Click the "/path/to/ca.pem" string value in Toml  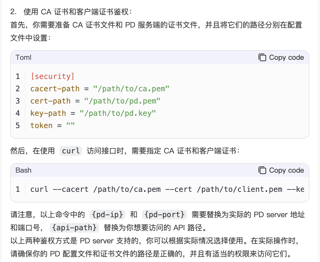click(x=131, y=89)
